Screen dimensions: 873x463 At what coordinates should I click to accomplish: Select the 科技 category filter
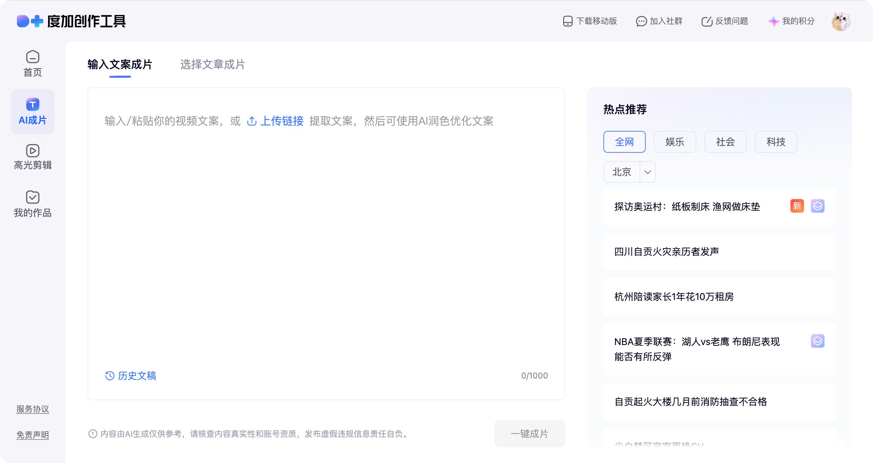pyautogui.click(x=776, y=142)
